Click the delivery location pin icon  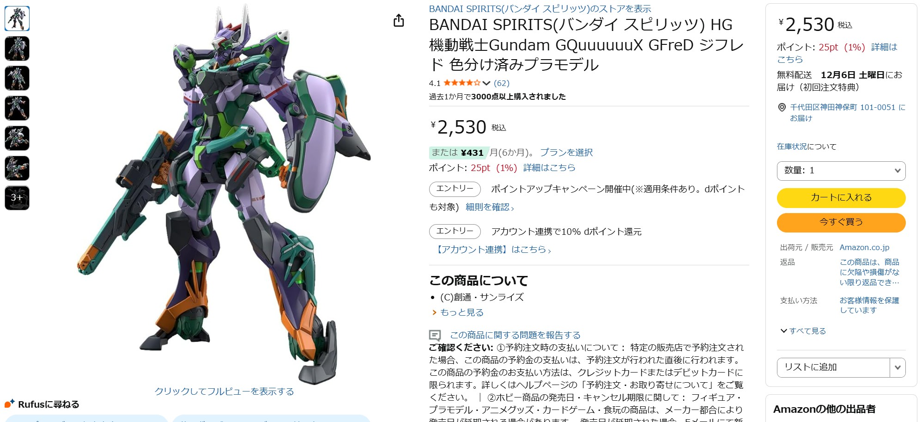tap(782, 107)
